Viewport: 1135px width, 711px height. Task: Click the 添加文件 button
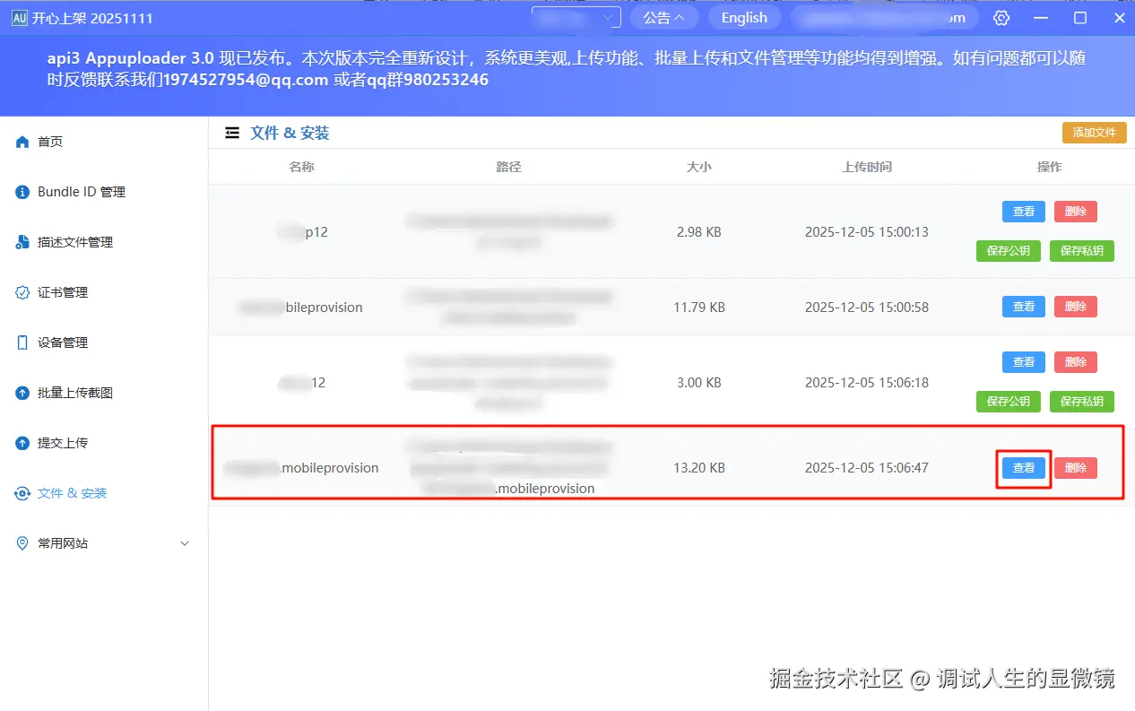click(x=1094, y=132)
